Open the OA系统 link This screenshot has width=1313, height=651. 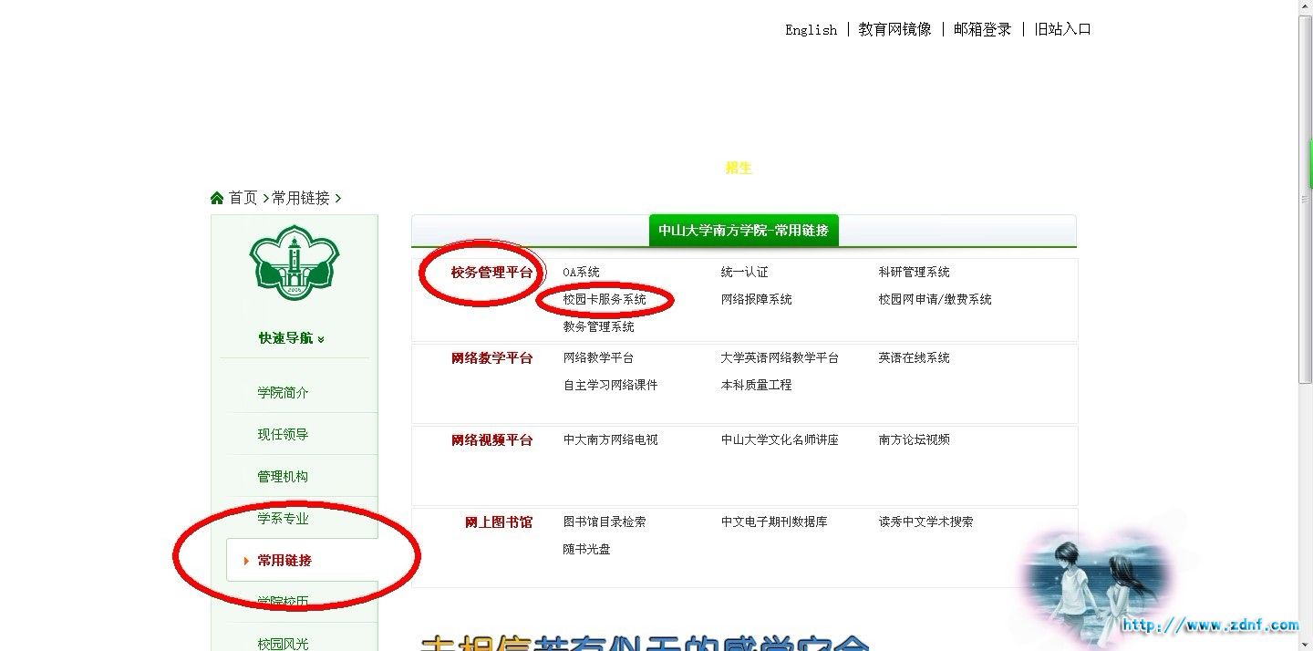coord(581,272)
